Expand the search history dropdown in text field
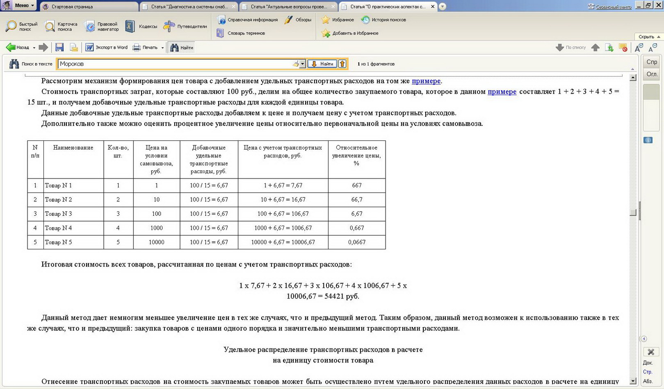 coord(302,64)
